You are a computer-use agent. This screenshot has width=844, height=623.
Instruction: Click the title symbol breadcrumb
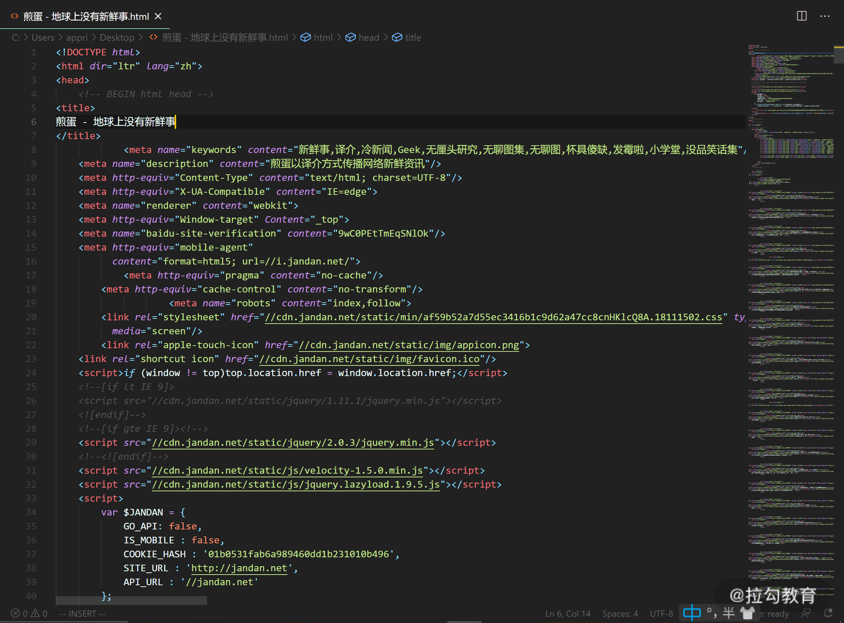[413, 37]
